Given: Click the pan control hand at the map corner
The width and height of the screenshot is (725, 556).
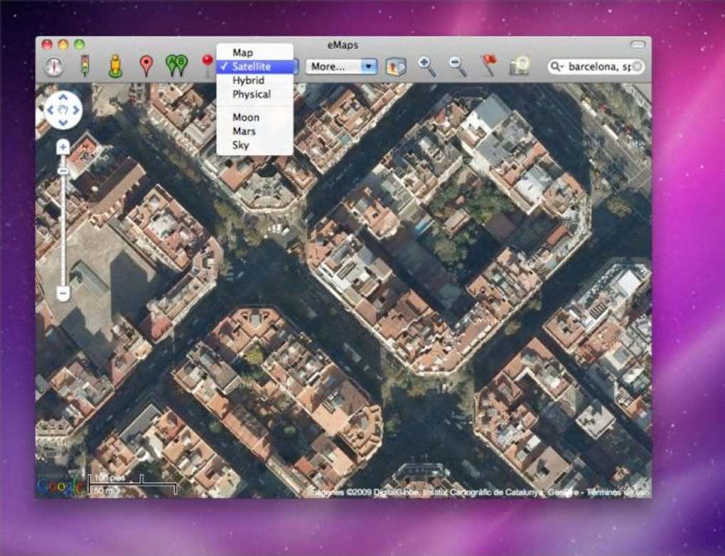Looking at the screenshot, I should tap(63, 109).
